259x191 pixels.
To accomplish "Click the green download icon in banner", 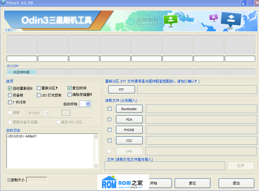I will (171, 19).
